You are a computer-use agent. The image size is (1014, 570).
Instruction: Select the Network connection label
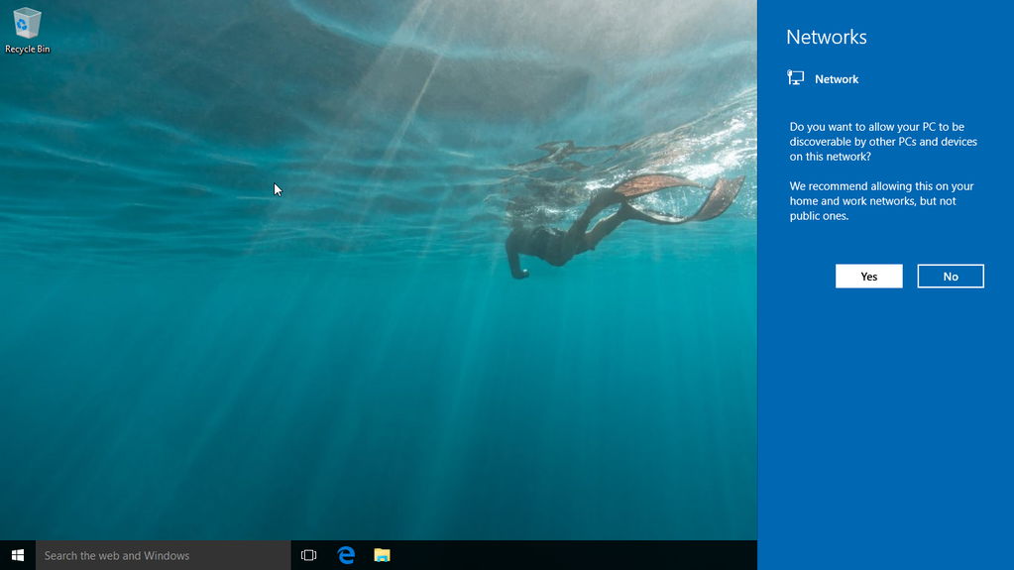click(x=837, y=79)
